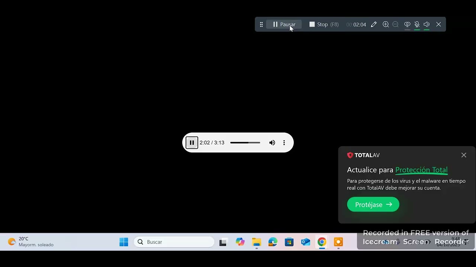The image size is (476, 267).
Task: Pause the recording with the Pausar button
Action: tap(284, 24)
